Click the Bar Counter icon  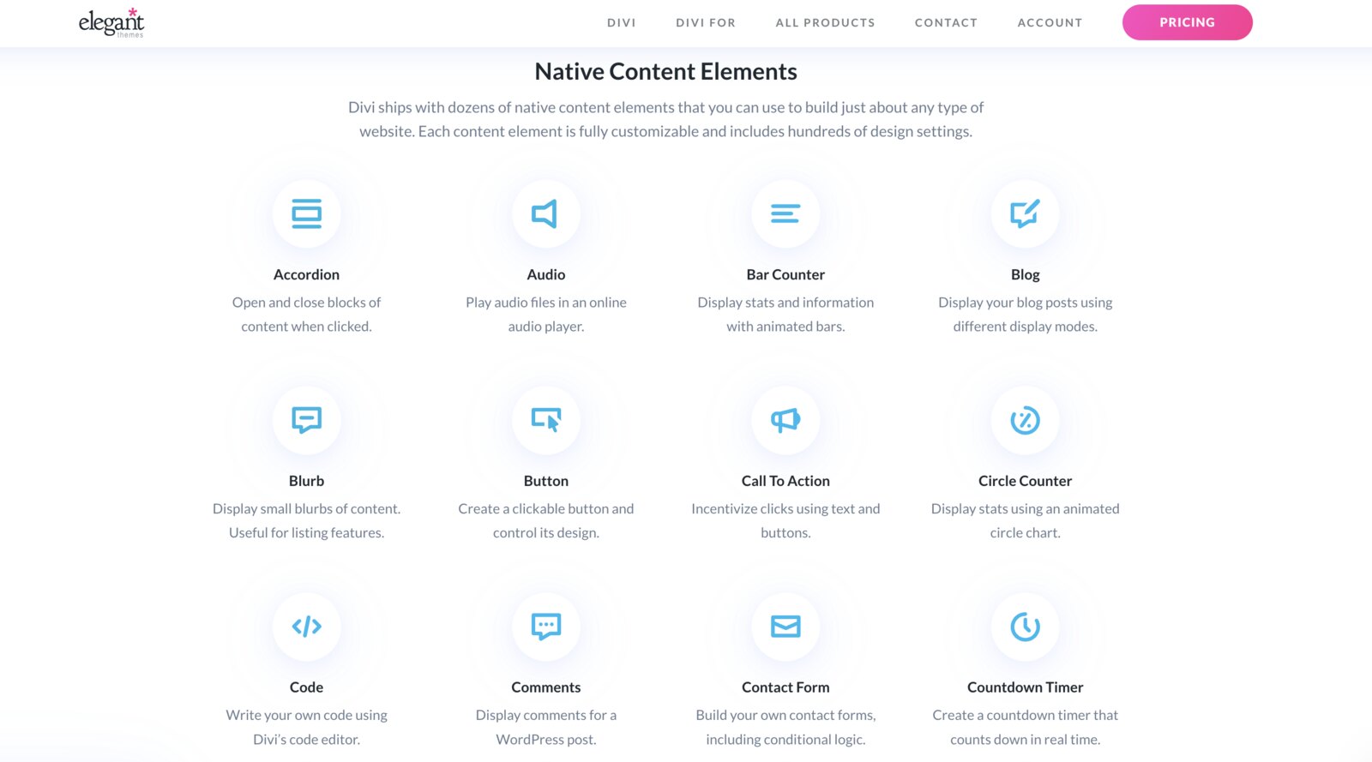click(785, 213)
